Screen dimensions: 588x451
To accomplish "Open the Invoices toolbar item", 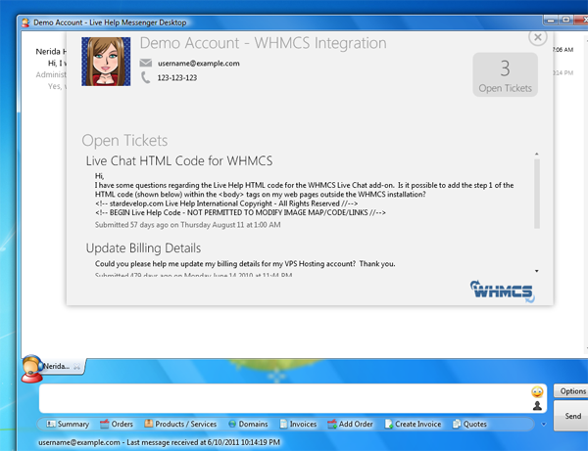I will pos(298,424).
